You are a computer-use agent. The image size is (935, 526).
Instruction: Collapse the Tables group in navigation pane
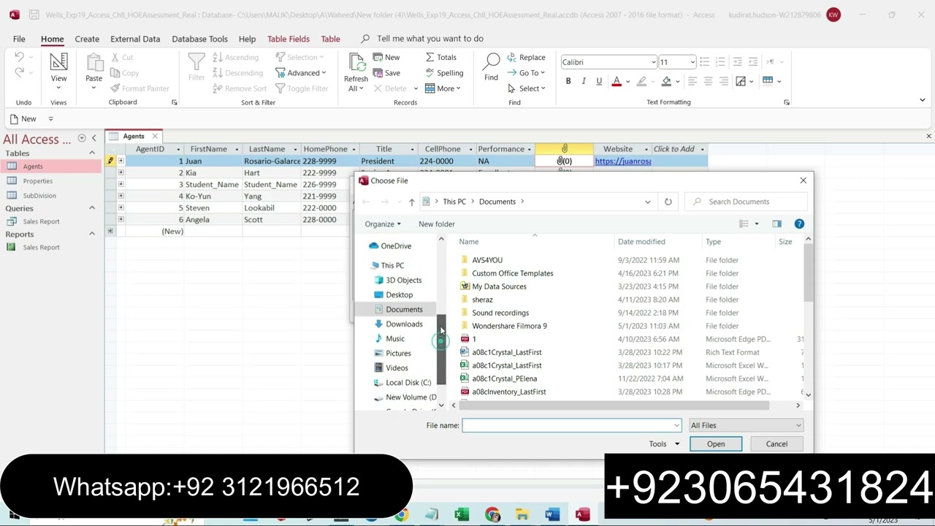point(92,153)
